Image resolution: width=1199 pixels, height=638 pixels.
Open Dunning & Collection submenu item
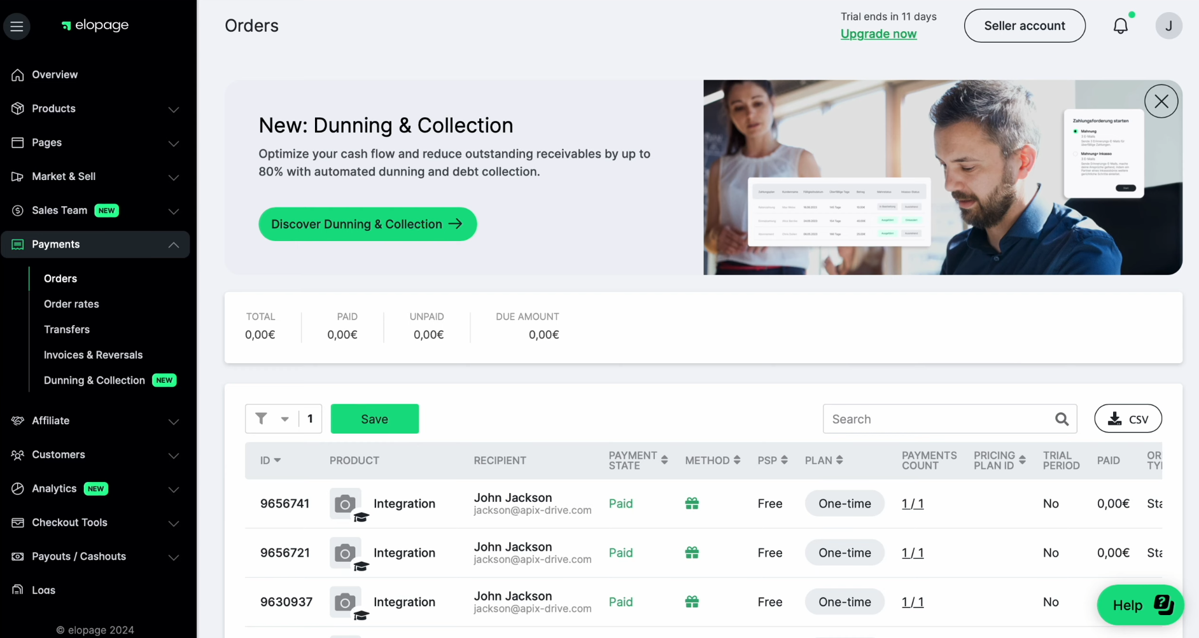tap(94, 380)
